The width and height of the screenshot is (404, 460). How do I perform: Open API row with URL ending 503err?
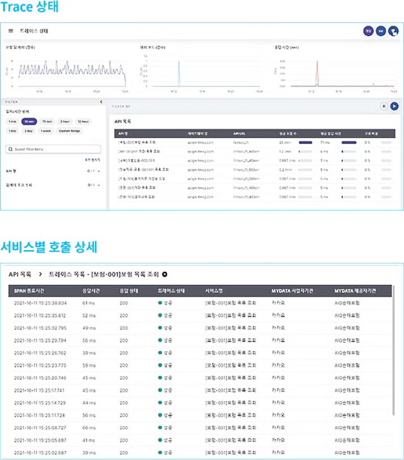(x=255, y=170)
